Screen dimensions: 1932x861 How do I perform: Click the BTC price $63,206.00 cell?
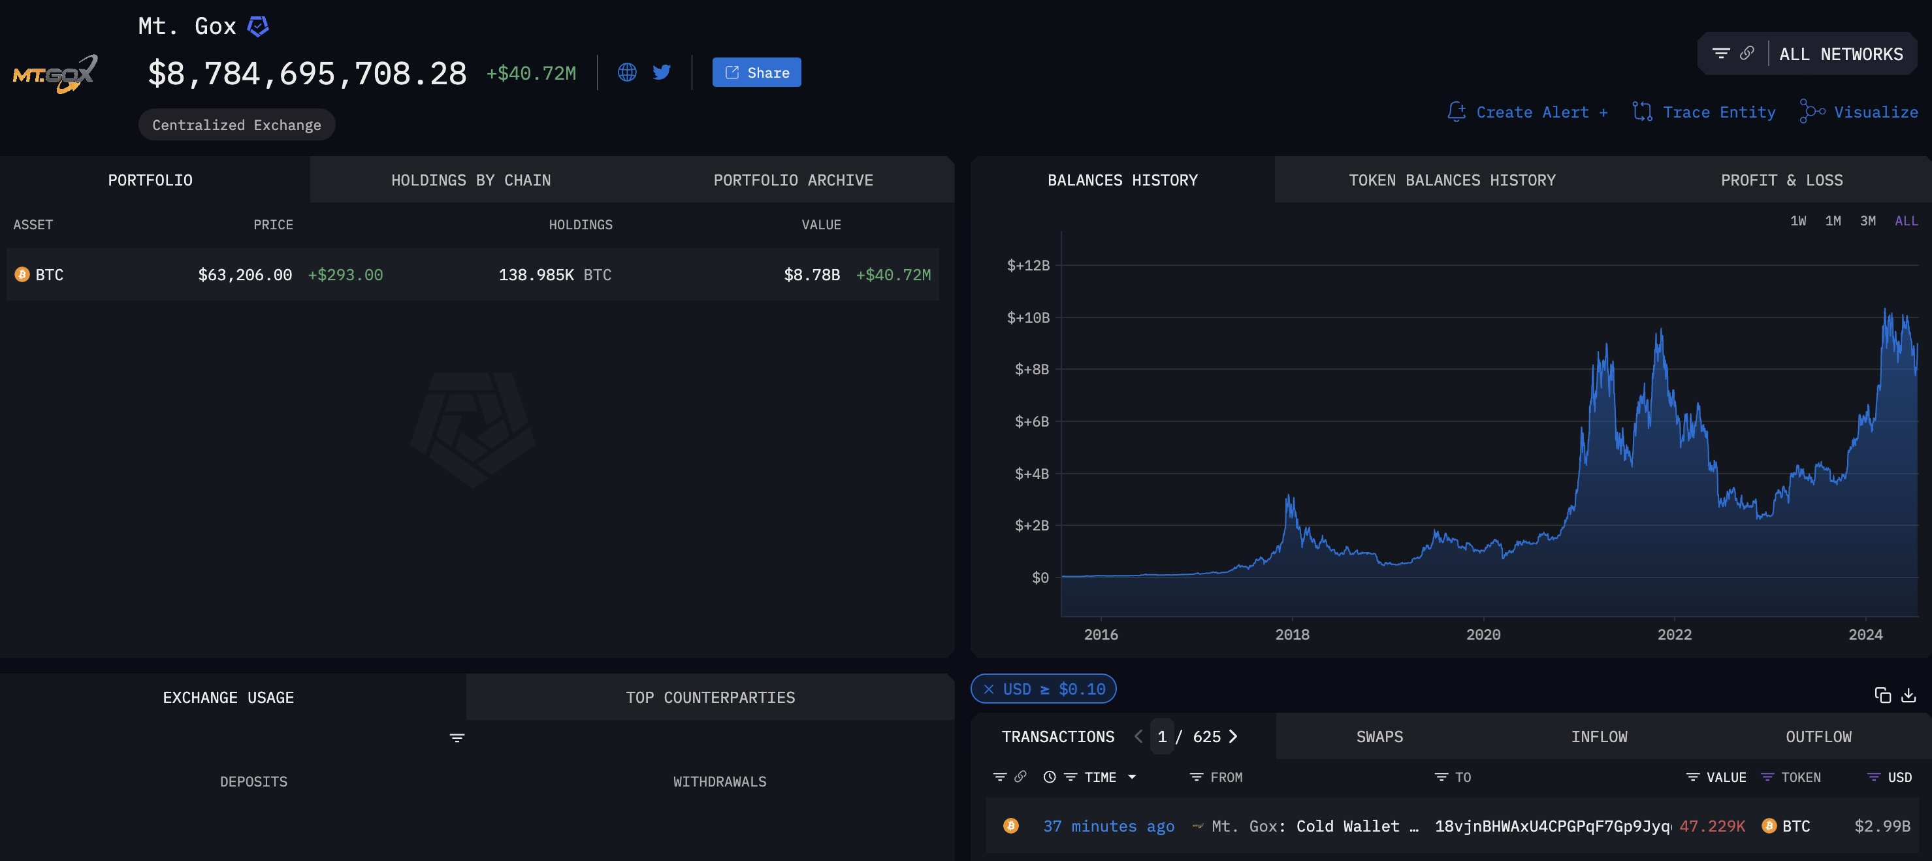coord(244,274)
